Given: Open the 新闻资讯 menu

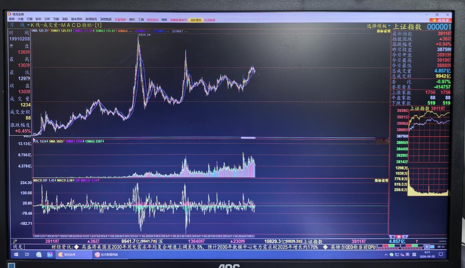Looking at the screenshot, I should point(91,19).
